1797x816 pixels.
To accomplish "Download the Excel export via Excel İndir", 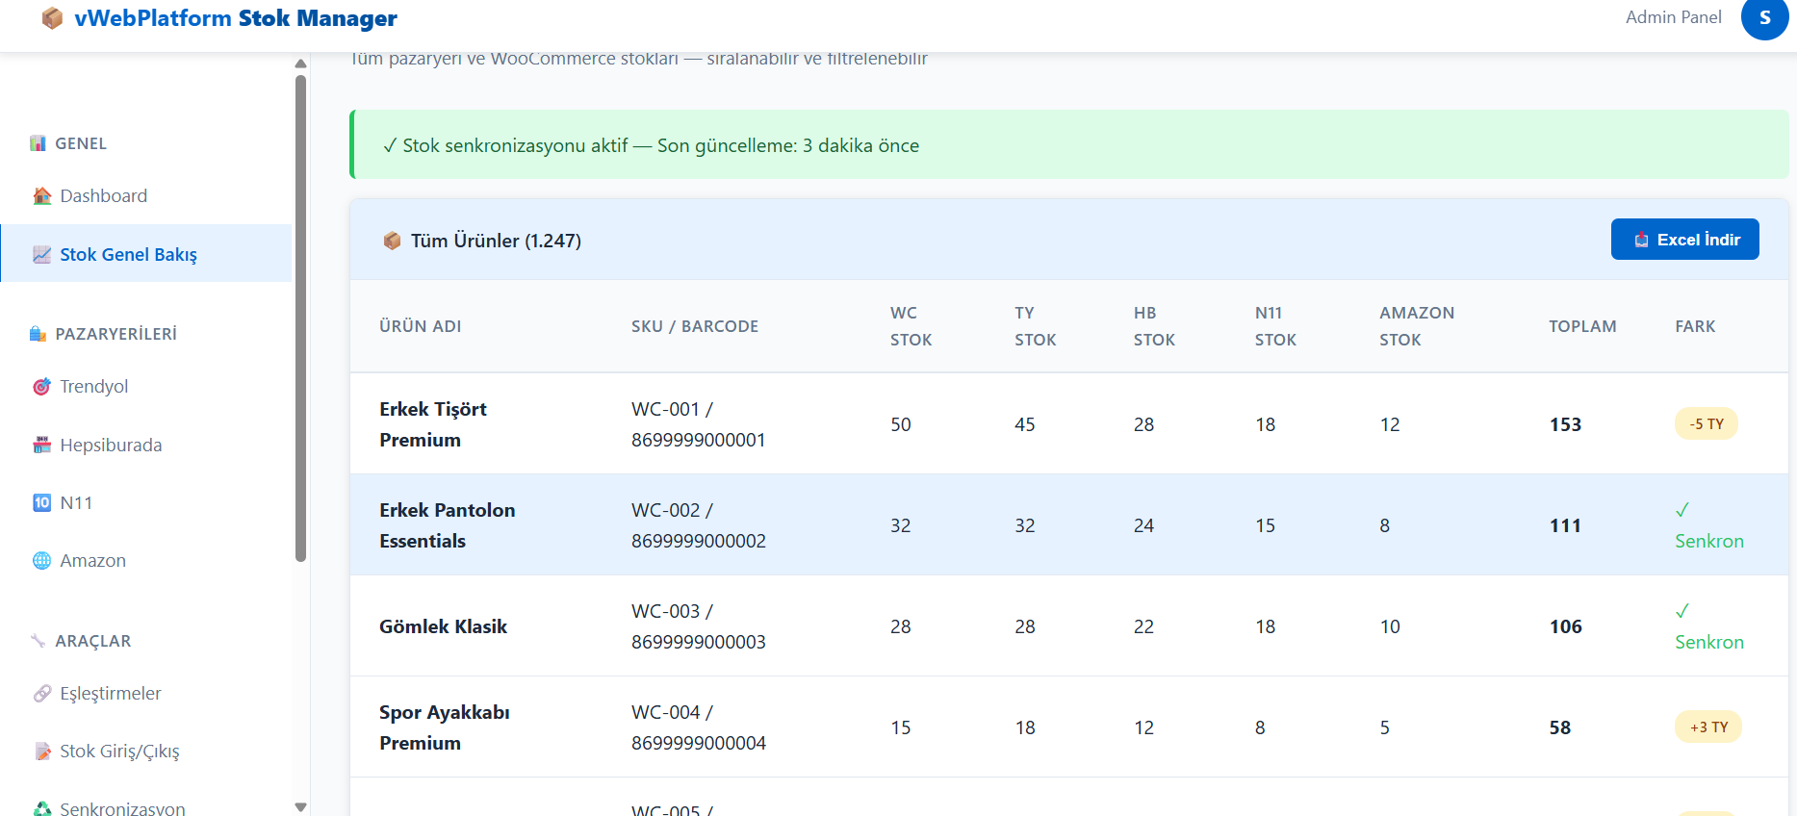I will coord(1684,240).
